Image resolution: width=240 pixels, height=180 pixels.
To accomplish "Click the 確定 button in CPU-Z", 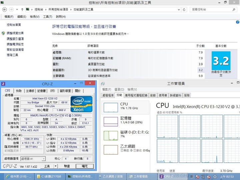I will click(85, 166).
